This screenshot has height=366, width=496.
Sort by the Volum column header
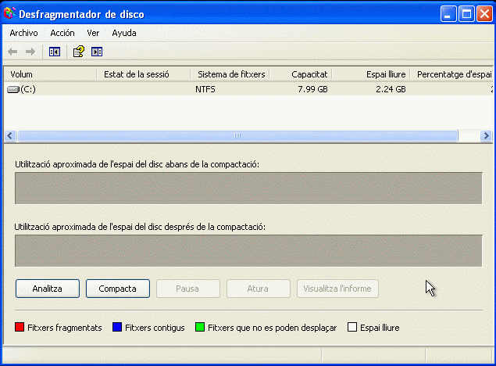[x=50, y=74]
